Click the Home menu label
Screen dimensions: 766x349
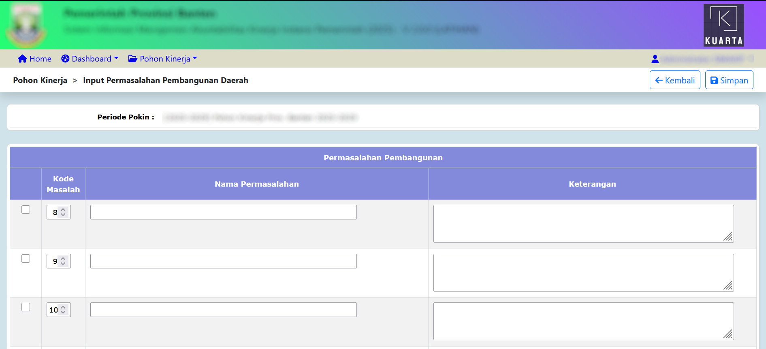pos(40,59)
